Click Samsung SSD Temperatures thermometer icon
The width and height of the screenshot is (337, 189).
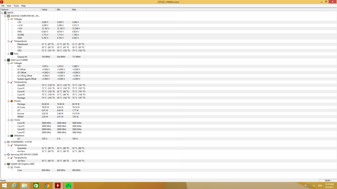[12, 158]
